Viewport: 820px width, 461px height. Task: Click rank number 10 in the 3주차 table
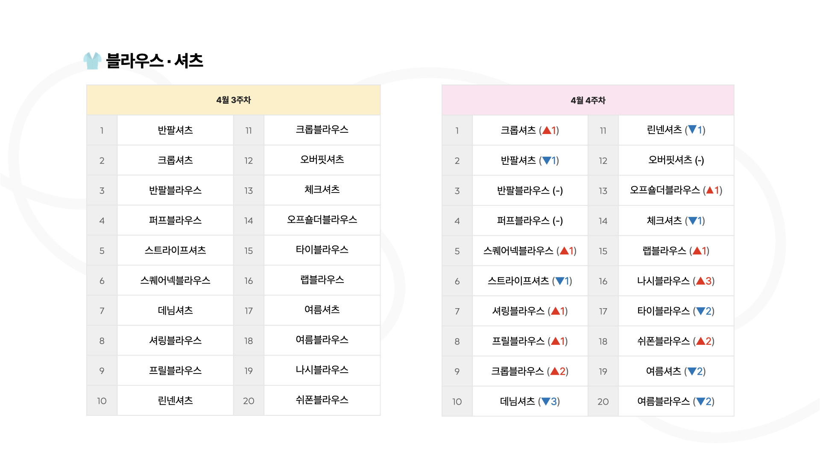pyautogui.click(x=102, y=401)
